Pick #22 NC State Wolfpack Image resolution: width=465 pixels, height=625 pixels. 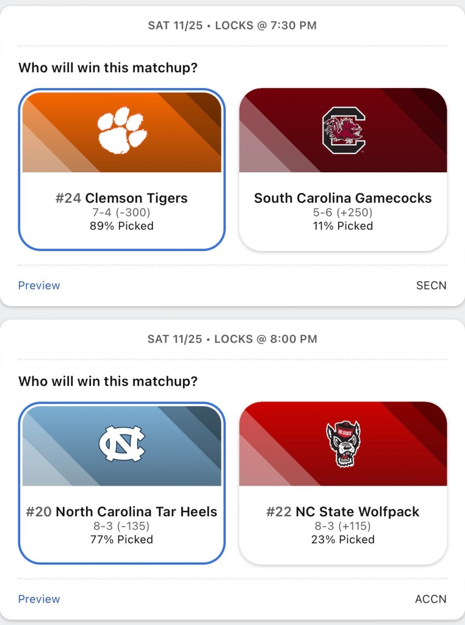(x=343, y=512)
